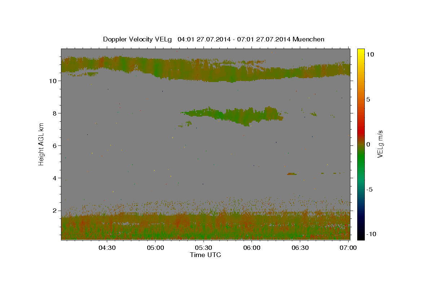
Task: Click the '05:00' time axis label
Action: [155, 248]
